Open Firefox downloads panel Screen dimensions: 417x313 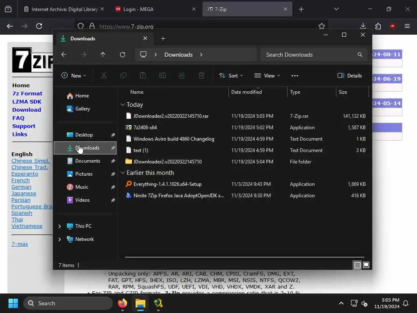[363, 26]
